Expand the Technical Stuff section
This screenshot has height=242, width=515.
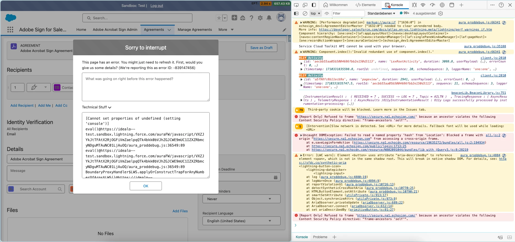pyautogui.click(x=97, y=107)
